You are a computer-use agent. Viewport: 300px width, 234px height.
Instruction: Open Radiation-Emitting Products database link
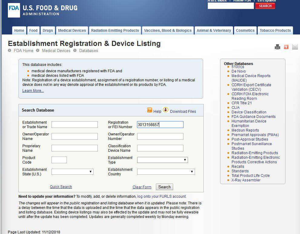click(255, 153)
